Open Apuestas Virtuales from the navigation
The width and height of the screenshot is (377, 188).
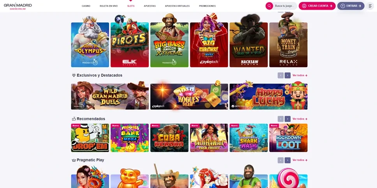point(177,6)
